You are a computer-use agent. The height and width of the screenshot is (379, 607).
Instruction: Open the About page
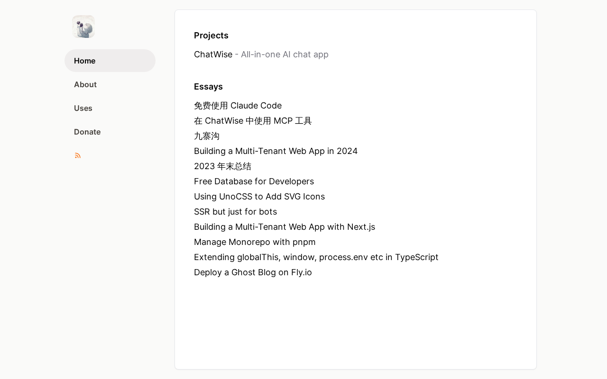pos(85,84)
